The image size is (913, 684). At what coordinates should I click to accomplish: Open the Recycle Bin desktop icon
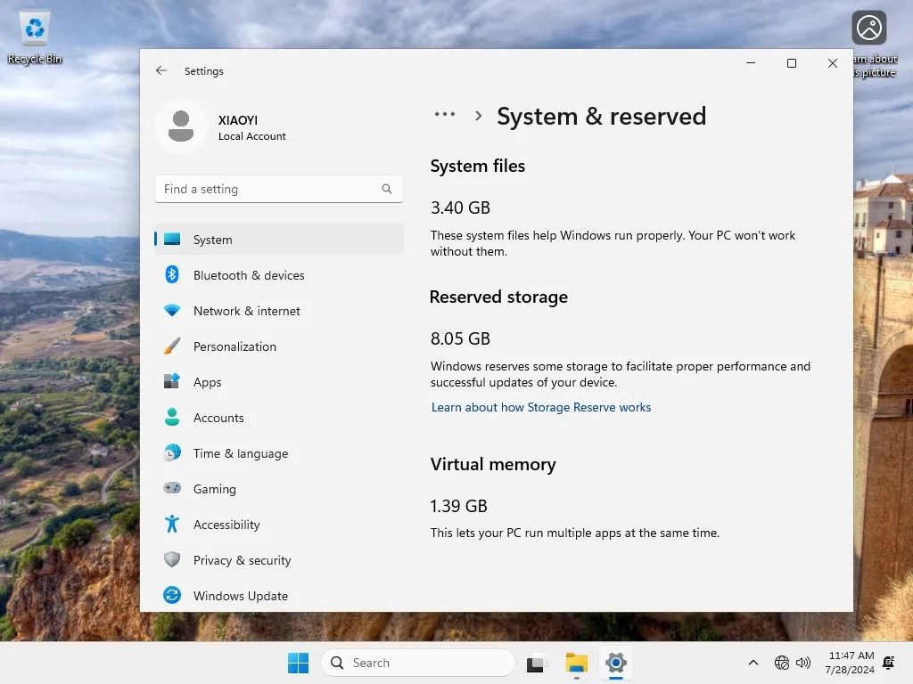(x=35, y=37)
